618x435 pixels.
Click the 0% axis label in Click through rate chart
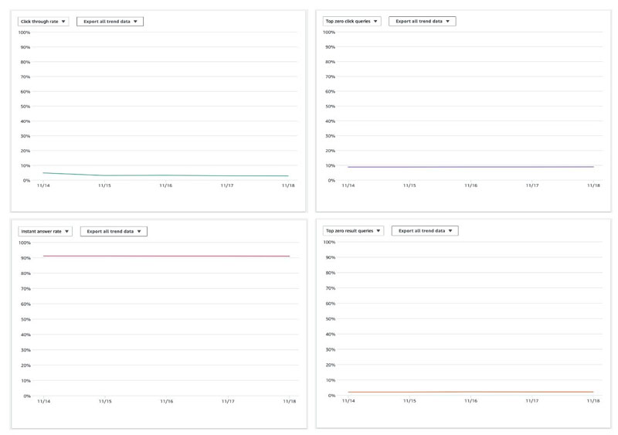26,180
